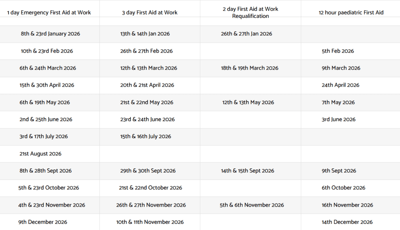Image resolution: width=400 pixels, height=230 pixels.
Task: Select the '13th & 14th Jan 2026' date
Action: pos(145,34)
